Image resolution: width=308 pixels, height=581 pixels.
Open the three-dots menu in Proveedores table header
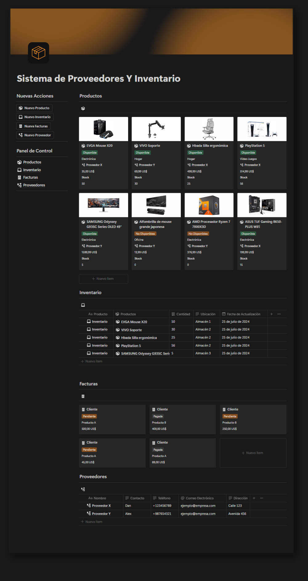261,498
